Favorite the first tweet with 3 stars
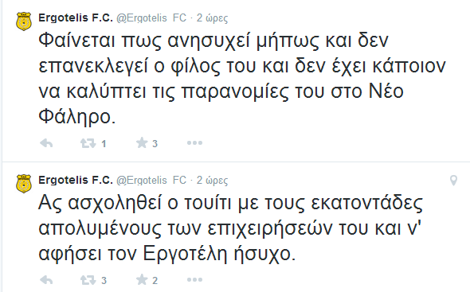 tap(142, 143)
